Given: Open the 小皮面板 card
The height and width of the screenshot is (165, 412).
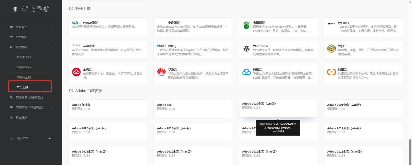Looking at the screenshot, I should tap(193, 27).
